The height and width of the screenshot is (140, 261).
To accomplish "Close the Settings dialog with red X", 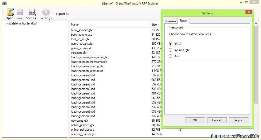I will pyautogui.click(x=249, y=12).
